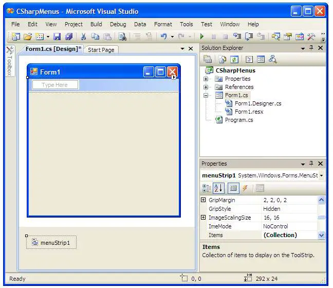Click the Cut scissors icon
This screenshot has width=333, height=288.
83,37
